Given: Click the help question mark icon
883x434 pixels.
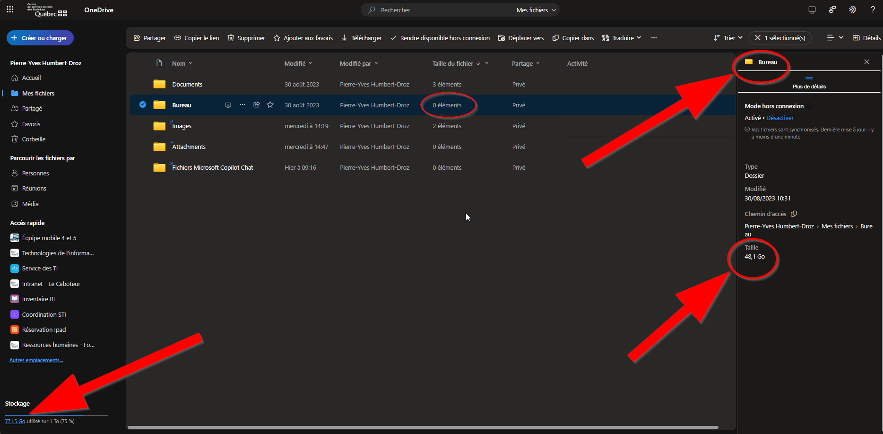Looking at the screenshot, I should click(873, 9).
